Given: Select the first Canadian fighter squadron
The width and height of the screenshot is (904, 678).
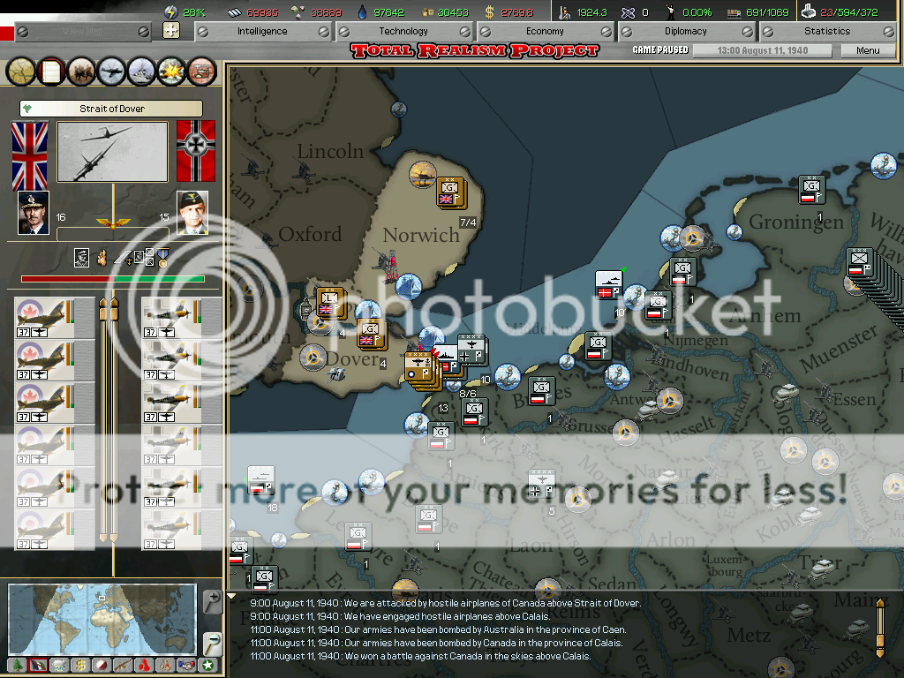Looking at the screenshot, I should pos(55,318).
